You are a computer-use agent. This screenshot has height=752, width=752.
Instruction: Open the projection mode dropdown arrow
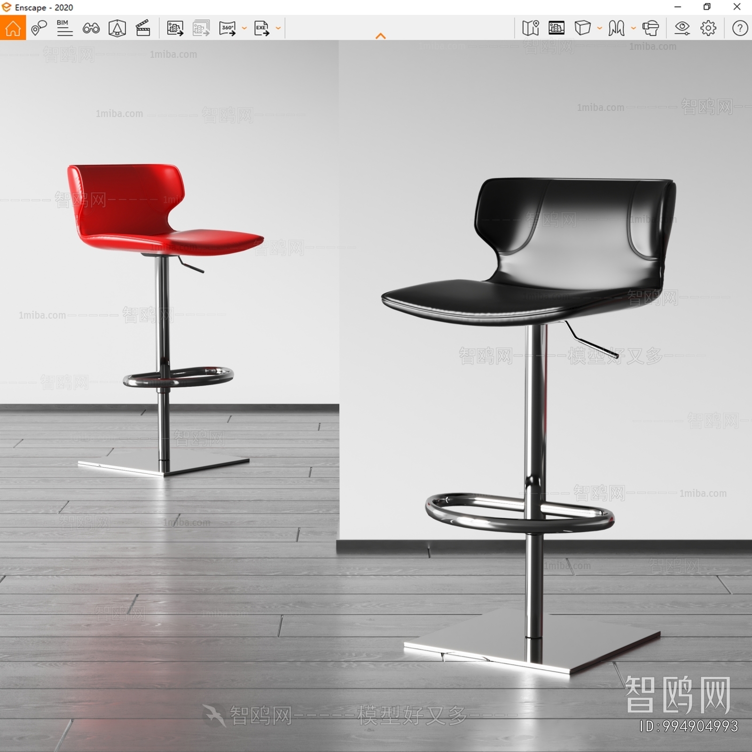(599, 28)
